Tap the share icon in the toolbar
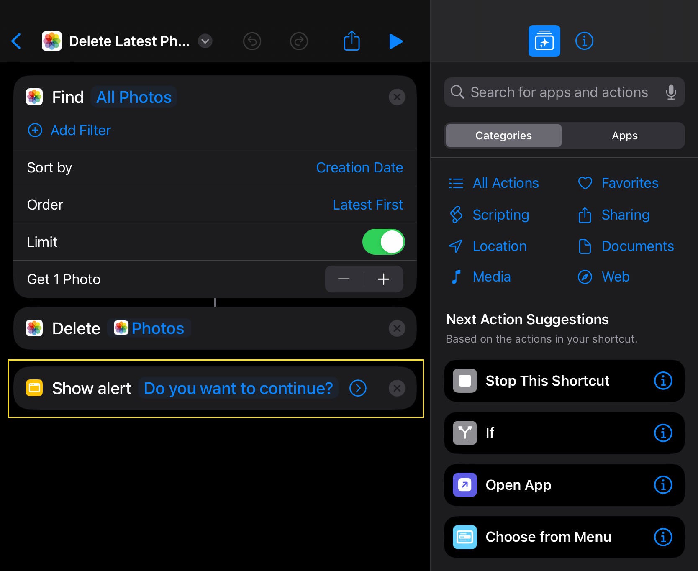 point(352,41)
